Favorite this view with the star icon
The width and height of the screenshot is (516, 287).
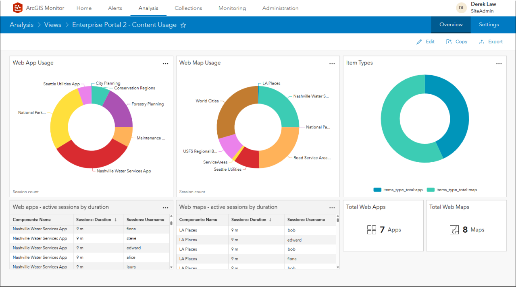click(183, 25)
